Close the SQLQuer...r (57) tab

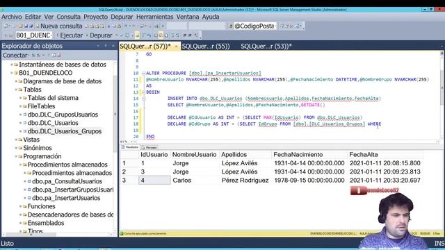tap(176, 47)
